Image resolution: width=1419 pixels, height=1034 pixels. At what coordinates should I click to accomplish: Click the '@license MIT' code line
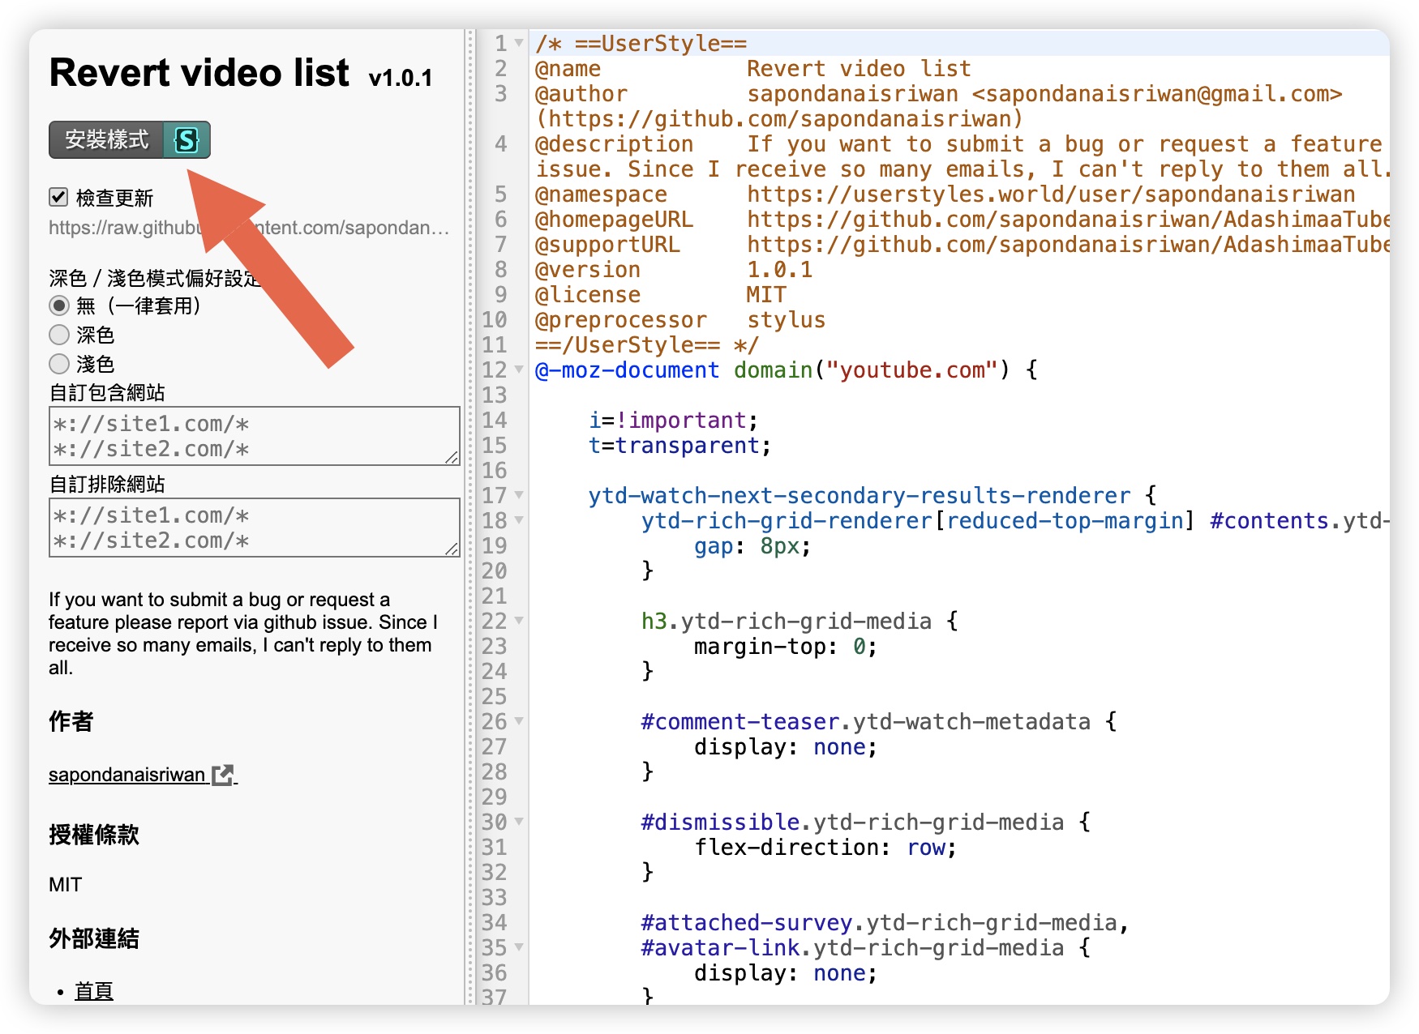[x=660, y=295]
